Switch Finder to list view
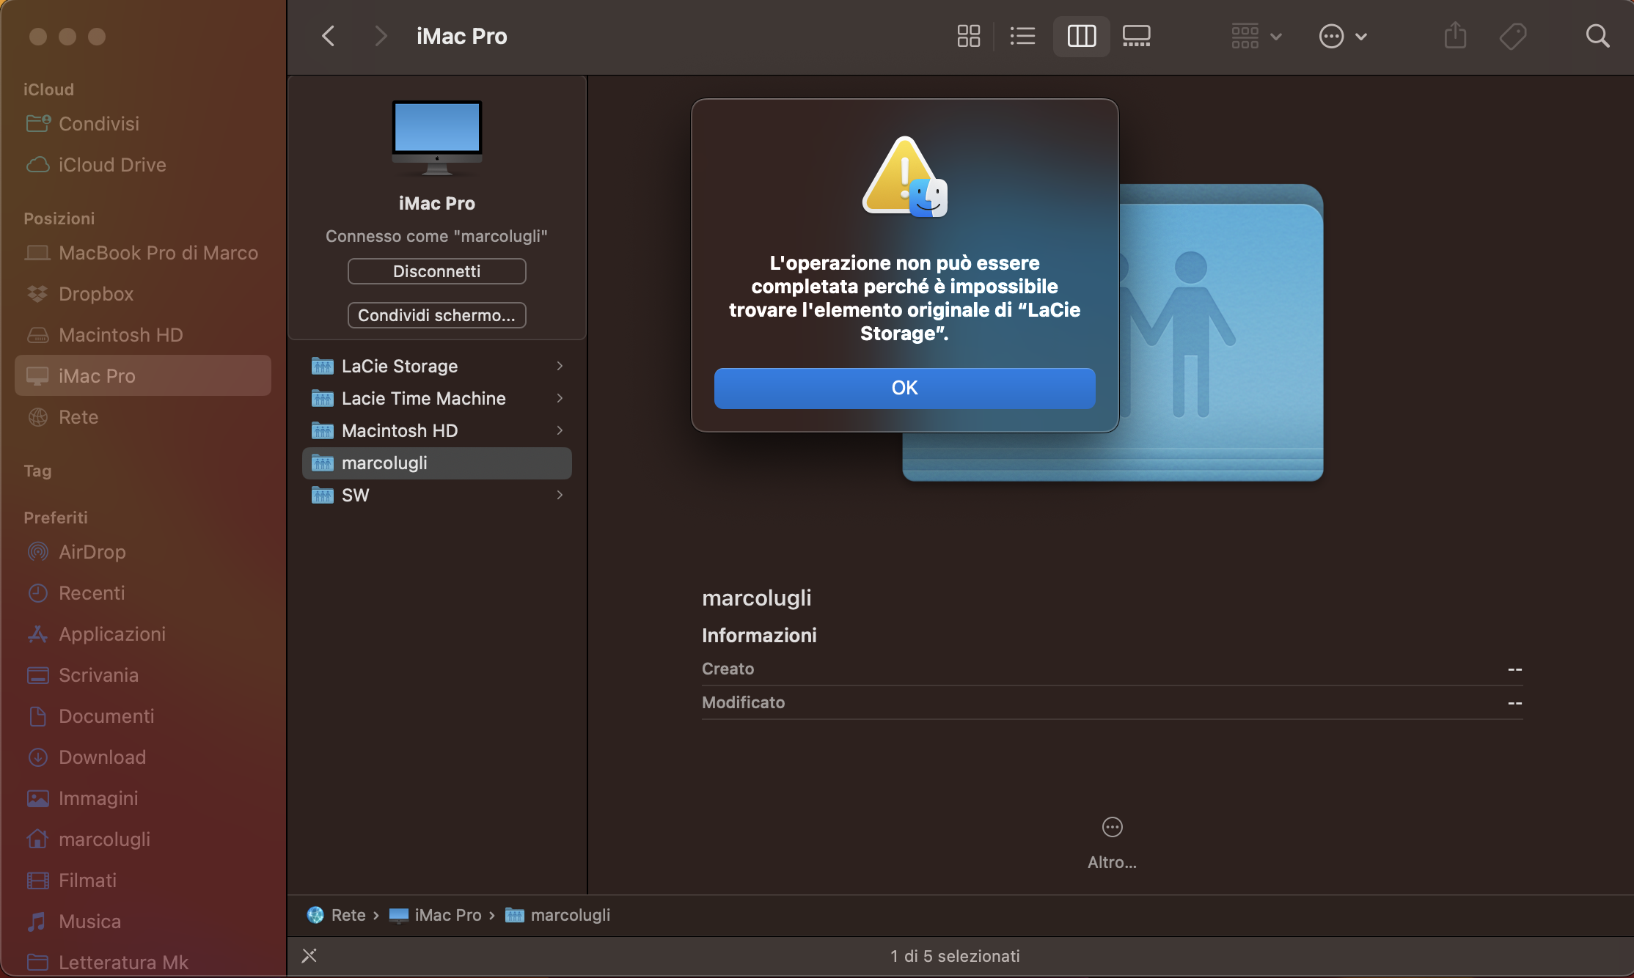This screenshot has height=978, width=1634. (x=1022, y=35)
